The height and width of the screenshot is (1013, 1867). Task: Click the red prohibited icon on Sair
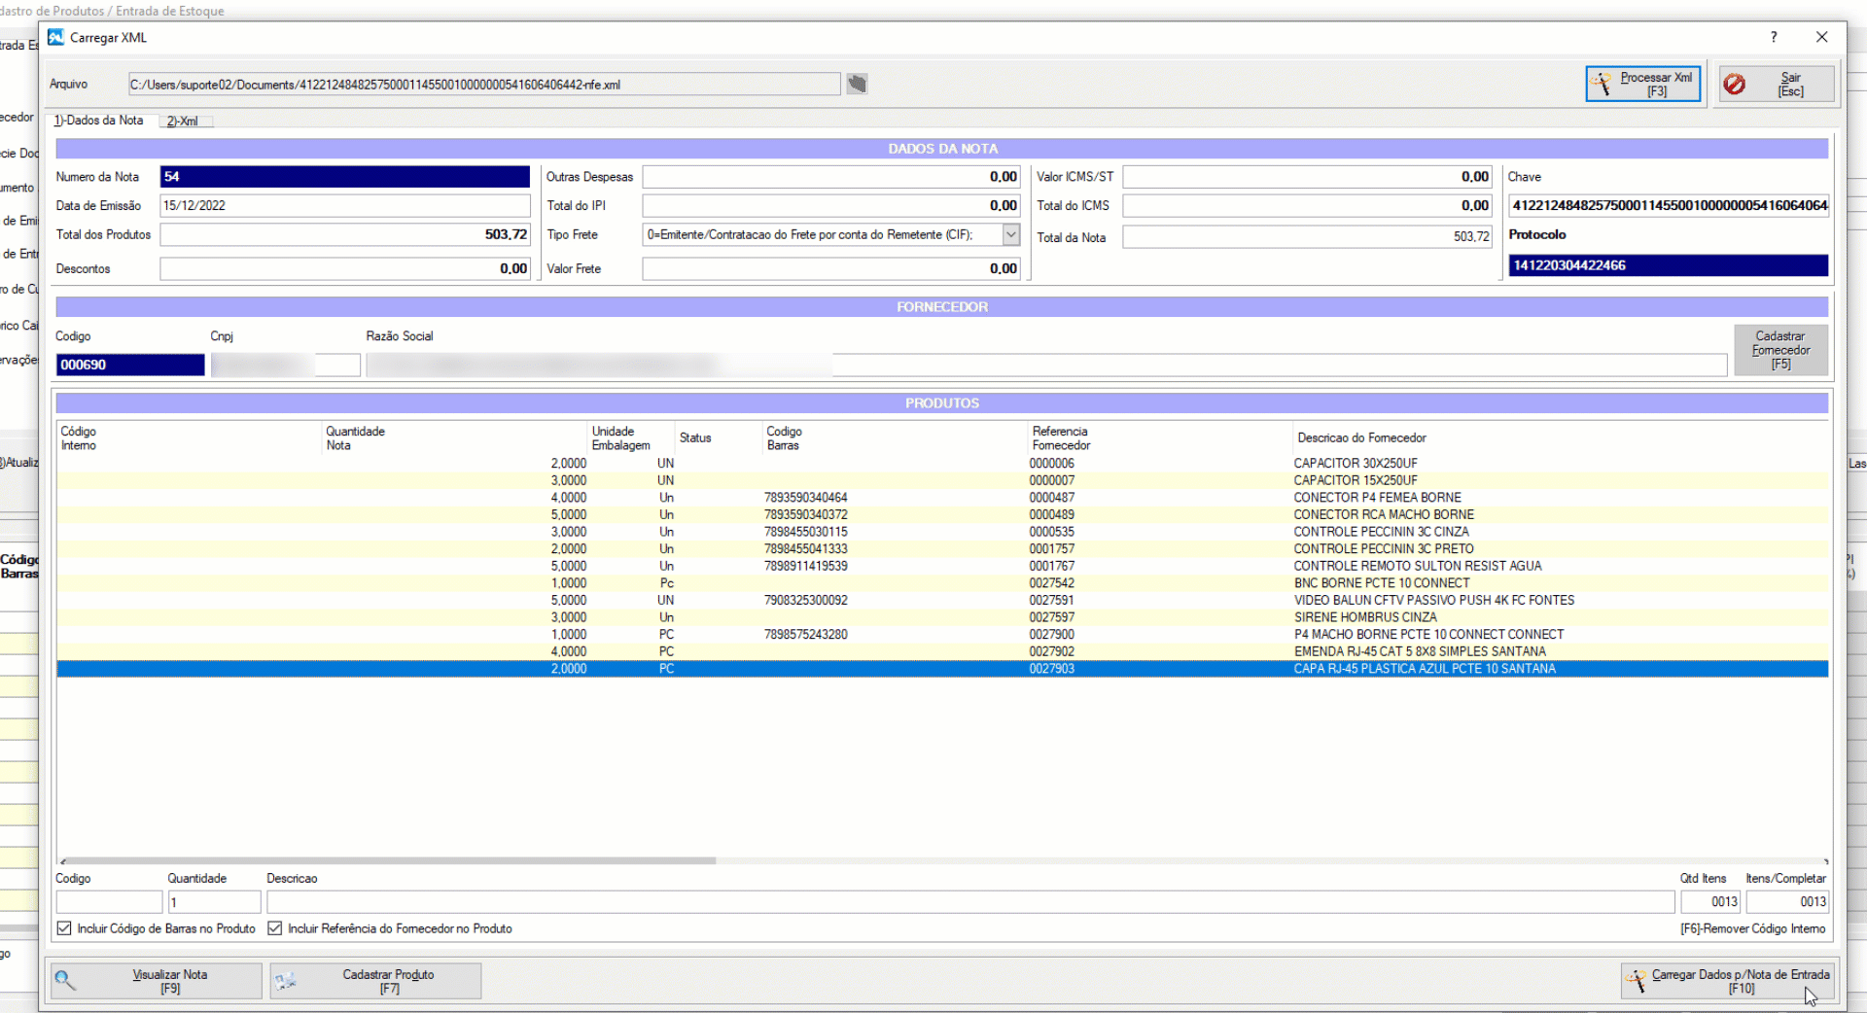pos(1734,85)
